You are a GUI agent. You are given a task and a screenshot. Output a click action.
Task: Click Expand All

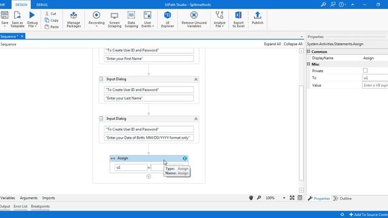click(272, 44)
